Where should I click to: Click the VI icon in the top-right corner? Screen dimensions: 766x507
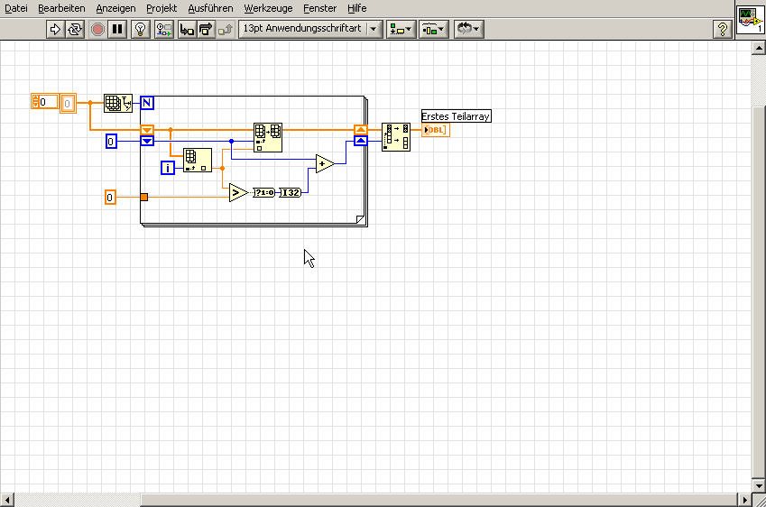[x=750, y=20]
